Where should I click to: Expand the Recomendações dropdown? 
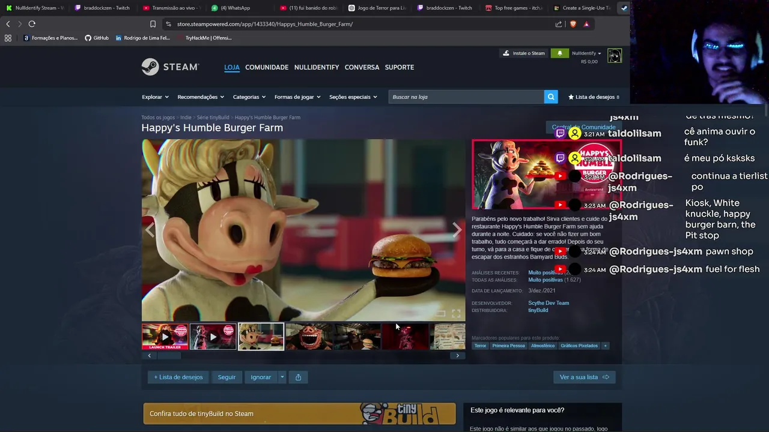pos(201,97)
